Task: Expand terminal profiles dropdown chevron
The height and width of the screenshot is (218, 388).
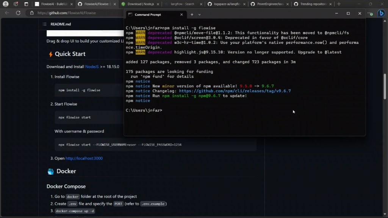Action: pos(199,14)
